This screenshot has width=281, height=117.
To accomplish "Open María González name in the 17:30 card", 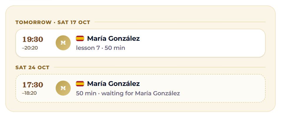I will click(113, 84).
